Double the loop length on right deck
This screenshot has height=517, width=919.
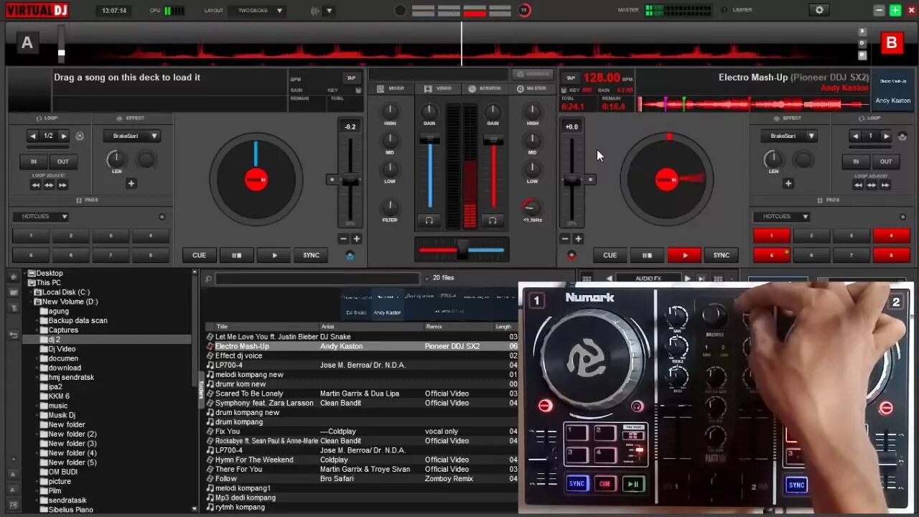coord(886,136)
